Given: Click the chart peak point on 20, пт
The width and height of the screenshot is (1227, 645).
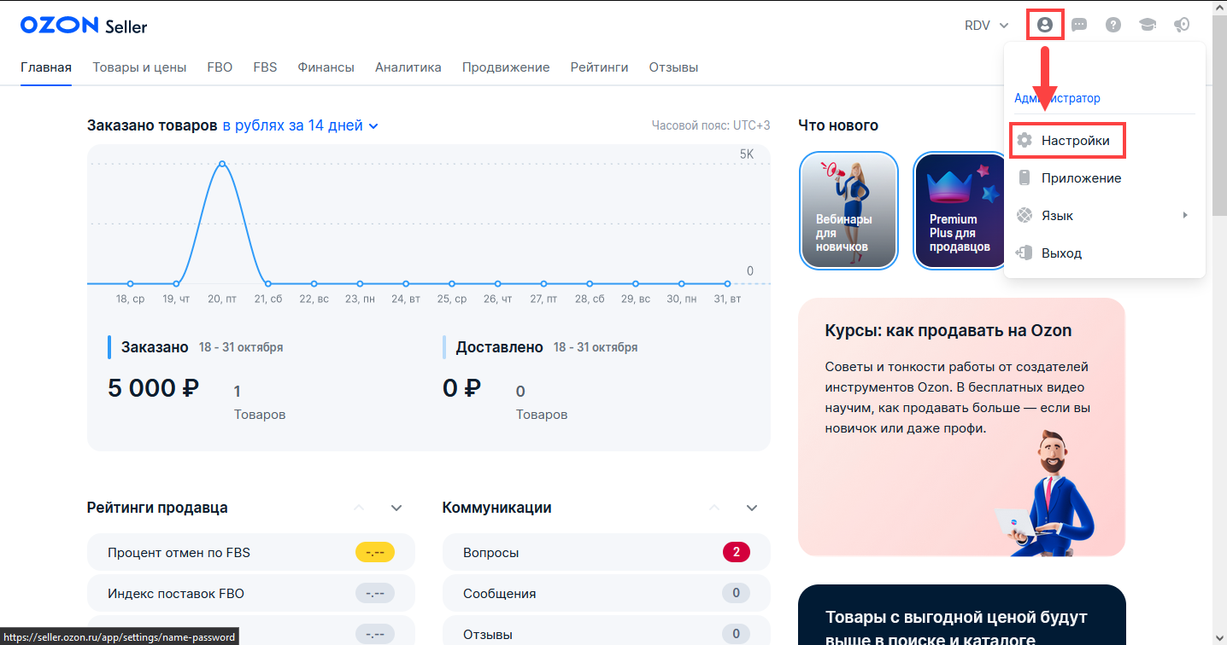Looking at the screenshot, I should (222, 164).
